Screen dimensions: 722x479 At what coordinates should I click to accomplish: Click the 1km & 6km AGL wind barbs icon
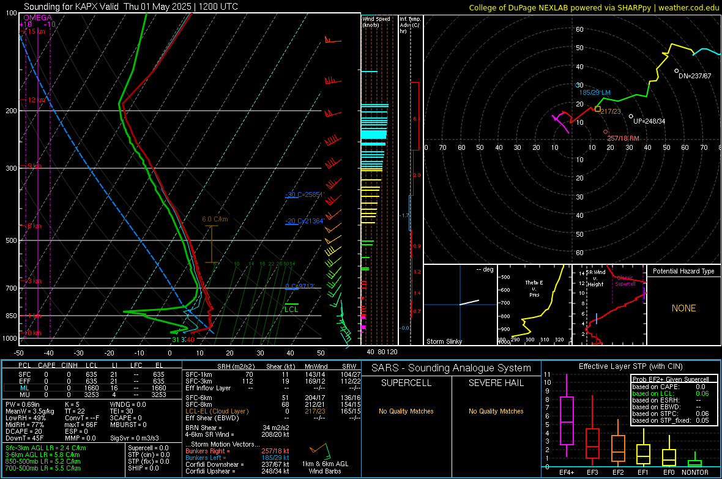[x=321, y=451]
